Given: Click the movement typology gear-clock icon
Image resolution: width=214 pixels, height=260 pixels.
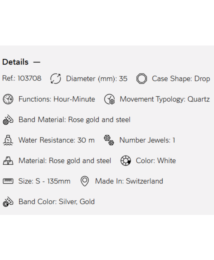Looking at the screenshot, I should click(109, 99).
